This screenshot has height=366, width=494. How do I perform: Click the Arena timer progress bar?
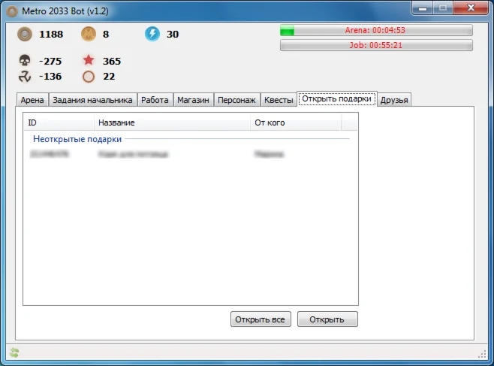click(376, 30)
